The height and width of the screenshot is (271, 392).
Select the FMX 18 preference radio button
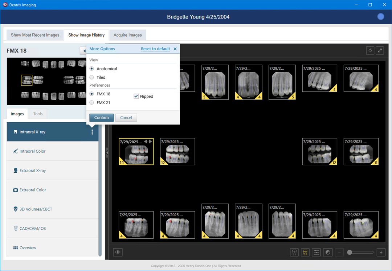click(x=92, y=94)
